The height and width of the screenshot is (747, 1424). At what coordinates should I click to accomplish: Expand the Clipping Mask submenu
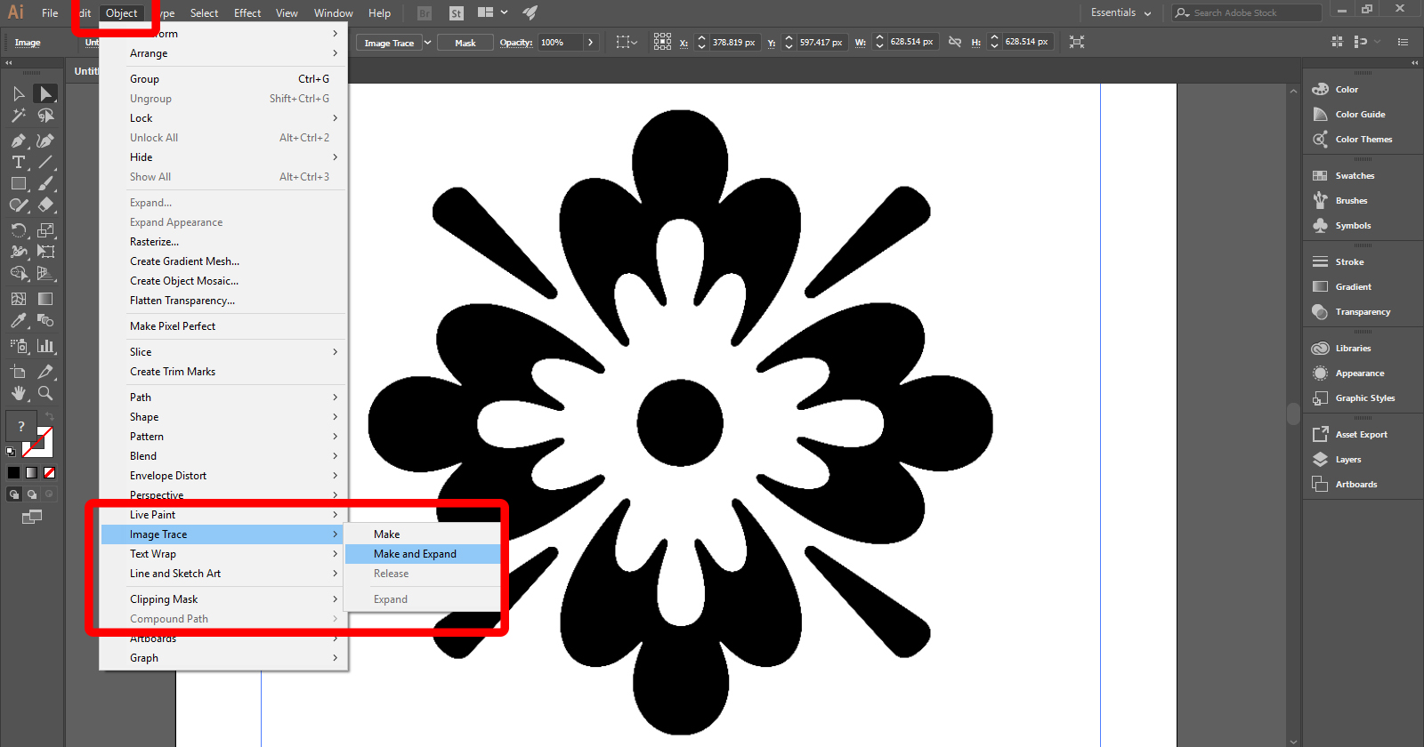[222, 599]
